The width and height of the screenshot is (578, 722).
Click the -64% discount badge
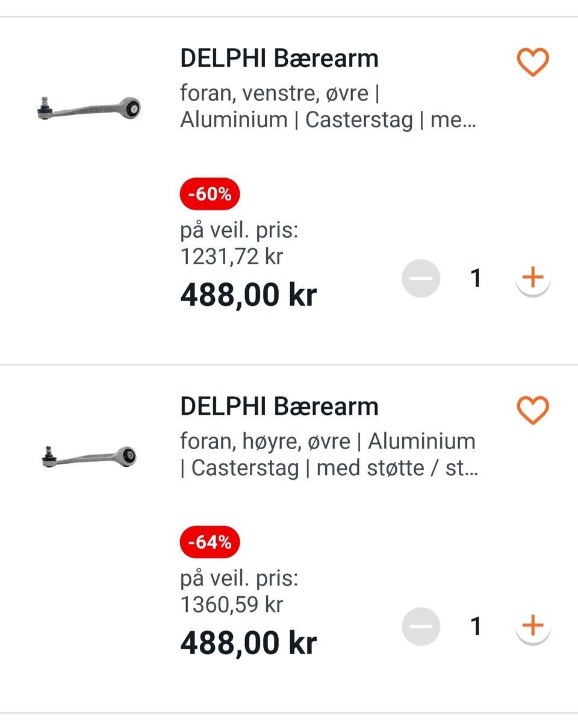[x=210, y=543]
